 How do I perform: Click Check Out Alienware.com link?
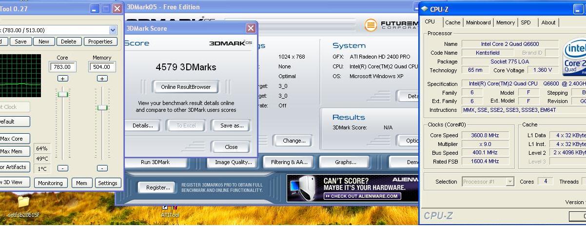(x=363, y=196)
